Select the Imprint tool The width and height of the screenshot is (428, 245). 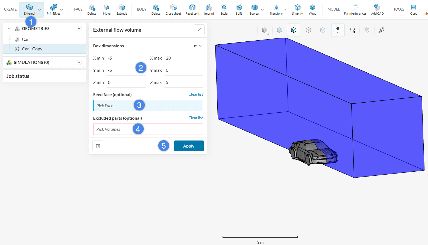pos(209,9)
